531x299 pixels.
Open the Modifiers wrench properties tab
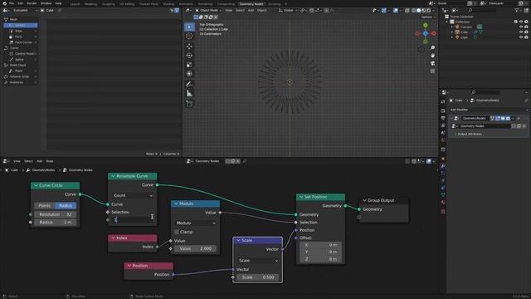point(443,166)
